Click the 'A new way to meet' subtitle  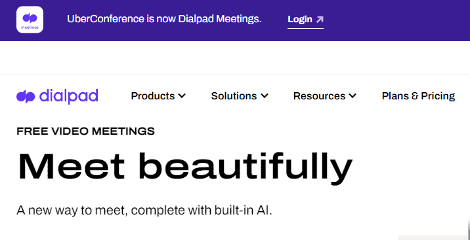tap(144, 211)
